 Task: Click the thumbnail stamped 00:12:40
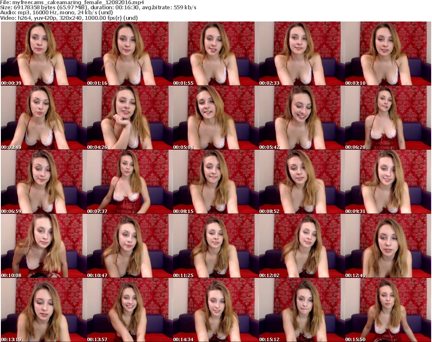coord(388,246)
